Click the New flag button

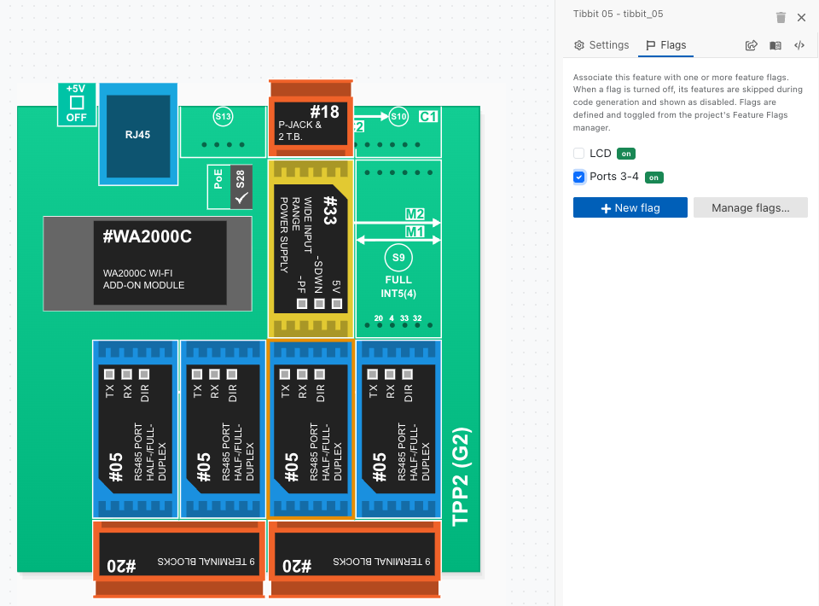pyautogui.click(x=630, y=208)
